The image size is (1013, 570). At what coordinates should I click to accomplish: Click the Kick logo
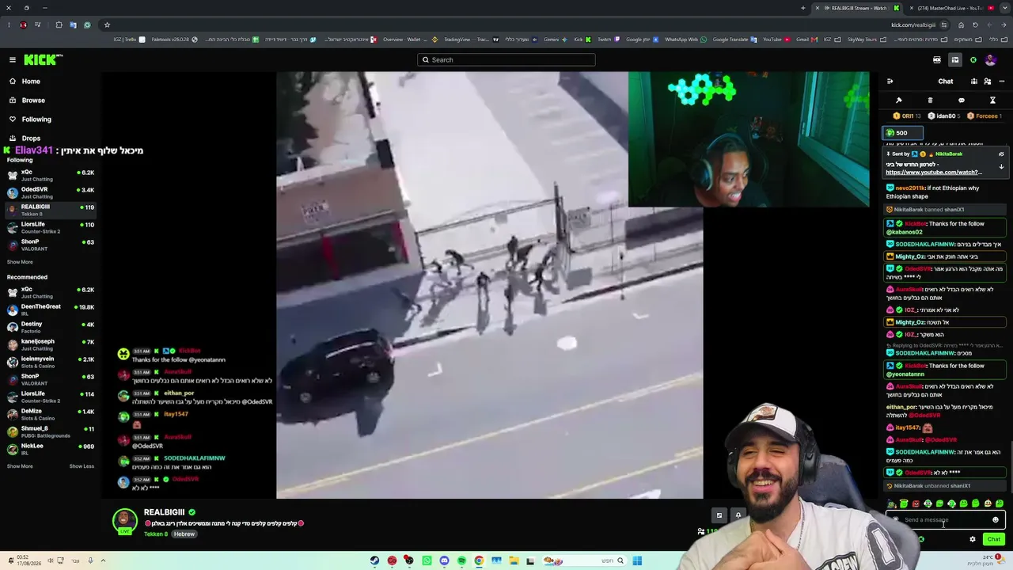point(43,59)
